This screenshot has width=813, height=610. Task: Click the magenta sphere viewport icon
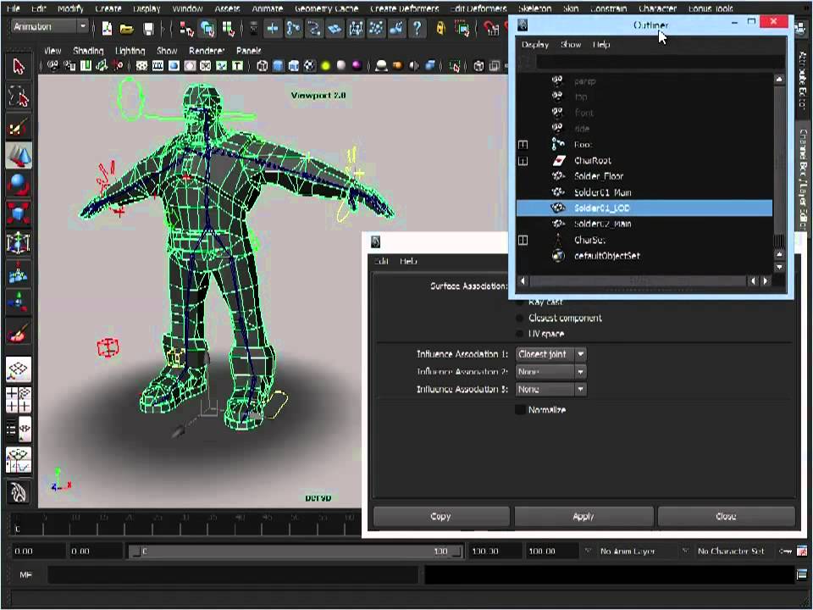pos(357,66)
